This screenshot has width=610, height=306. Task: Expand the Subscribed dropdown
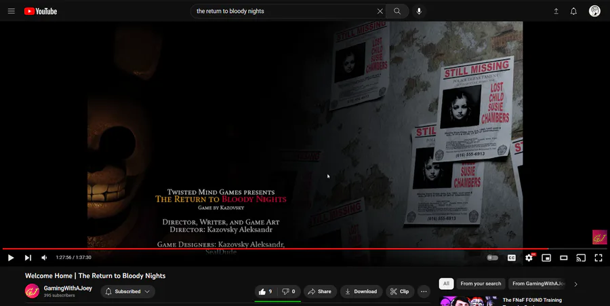pos(127,292)
